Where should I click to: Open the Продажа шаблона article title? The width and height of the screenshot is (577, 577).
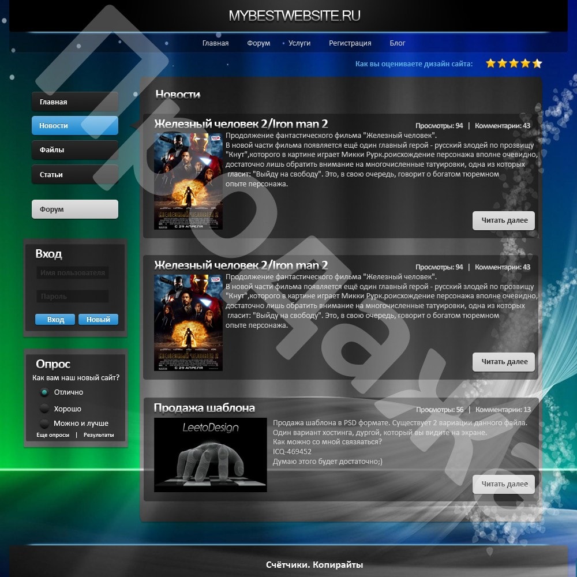click(x=204, y=408)
